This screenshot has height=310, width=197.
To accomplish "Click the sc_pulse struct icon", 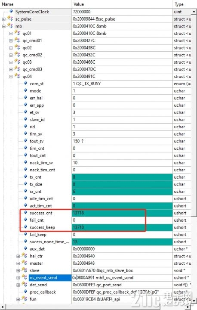I will 10,19.
